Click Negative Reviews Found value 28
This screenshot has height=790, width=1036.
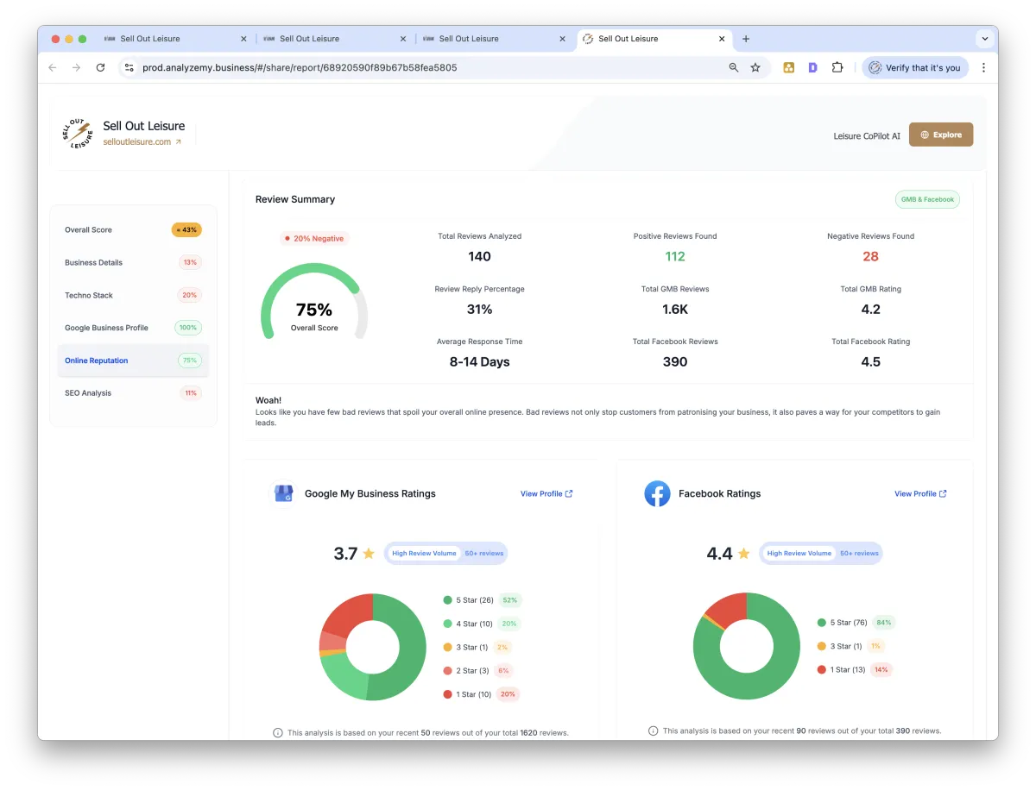click(870, 256)
